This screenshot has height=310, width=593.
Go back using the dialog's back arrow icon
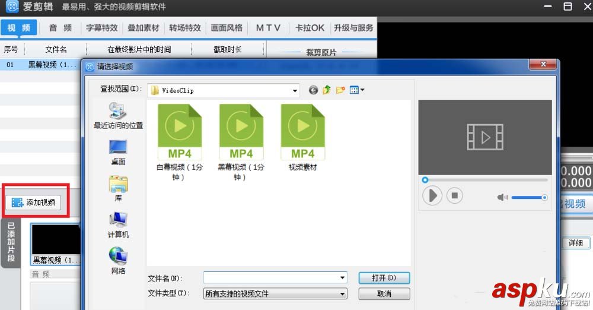[313, 90]
